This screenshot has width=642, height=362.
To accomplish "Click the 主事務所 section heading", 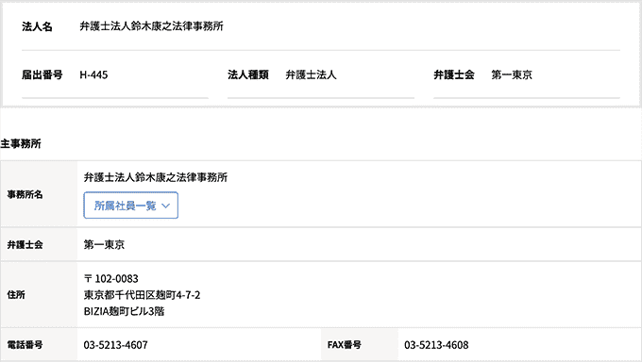I will coord(21,144).
